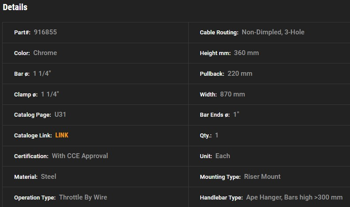Click the Steel material value
This screenshot has height=207, width=350.
tap(49, 177)
